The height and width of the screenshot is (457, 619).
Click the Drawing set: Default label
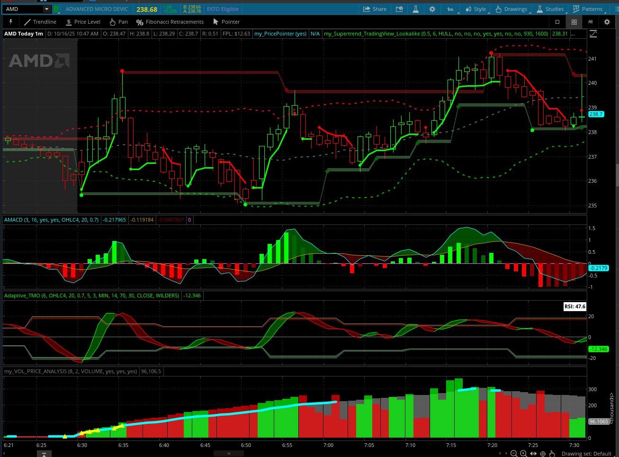[x=586, y=454]
